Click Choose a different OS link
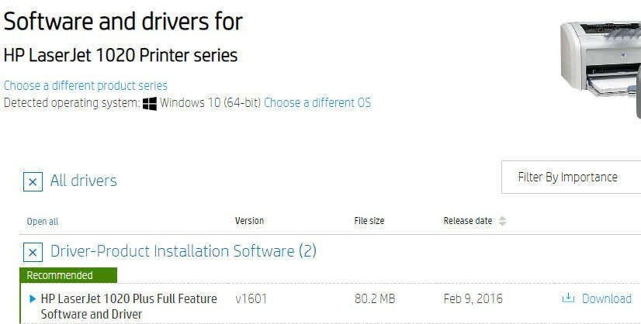641x324 pixels. [317, 102]
